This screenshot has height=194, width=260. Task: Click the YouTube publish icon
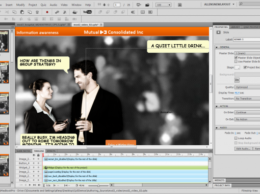click(x=87, y=12)
